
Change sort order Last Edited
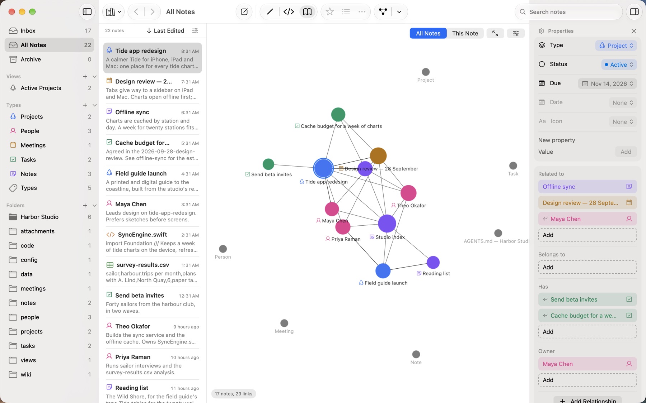pyautogui.click(x=165, y=31)
